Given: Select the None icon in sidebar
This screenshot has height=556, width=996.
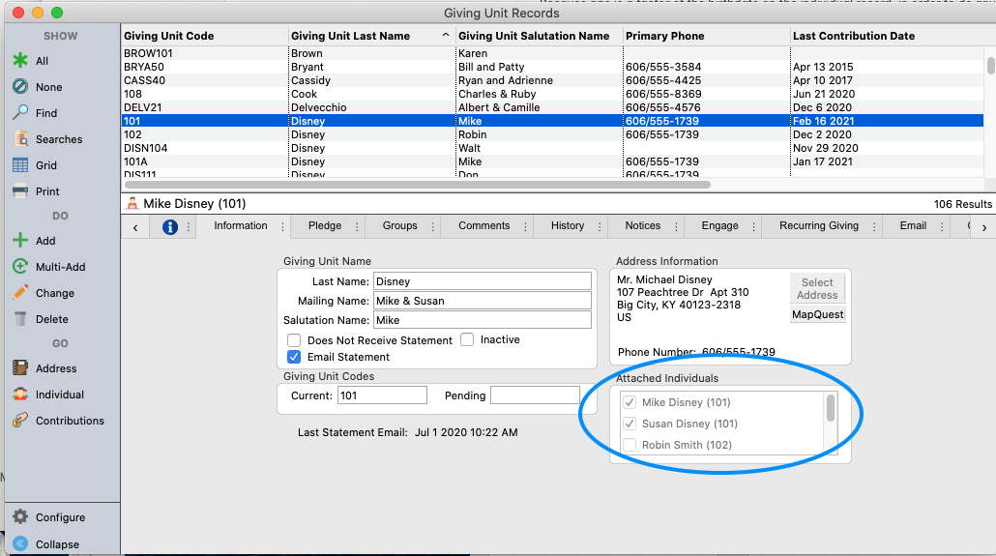Looking at the screenshot, I should coord(19,87).
